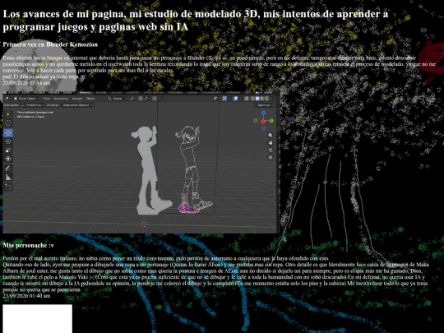Open the Opciones dropdown in viewport
This screenshot has height=333, width=444.
pos(266,105)
